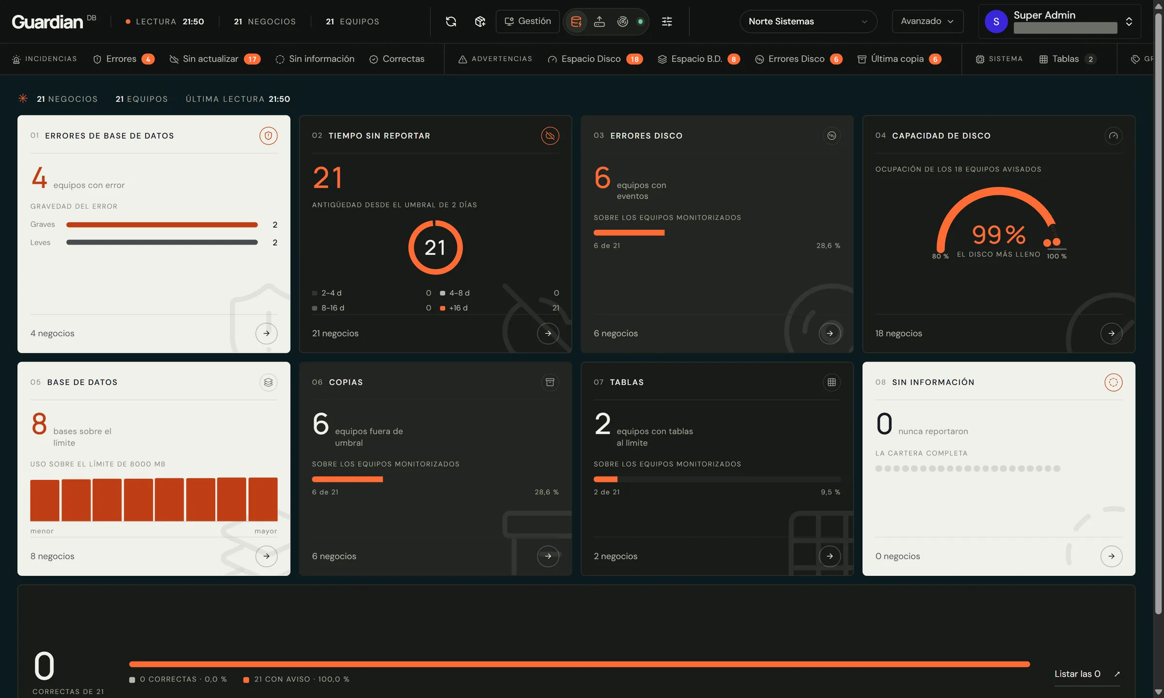The height and width of the screenshot is (698, 1164).
Task: Open arrow on Tablas card
Action: click(x=830, y=556)
